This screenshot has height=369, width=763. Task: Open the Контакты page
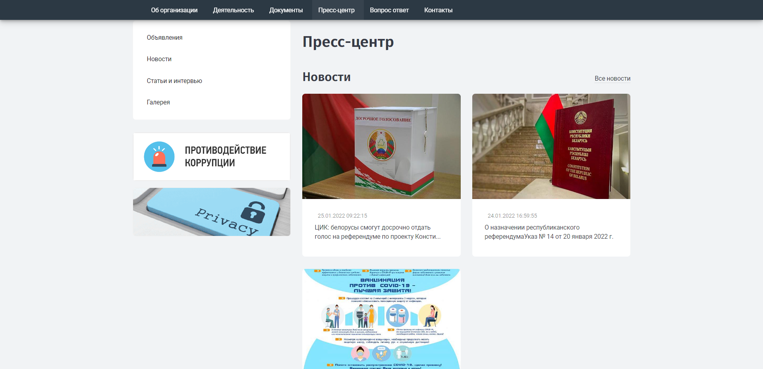[x=438, y=10]
